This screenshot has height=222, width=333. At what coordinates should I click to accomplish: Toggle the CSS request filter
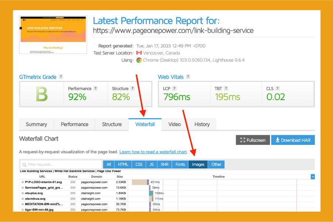pos(139,164)
